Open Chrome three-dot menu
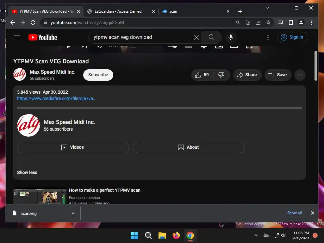324x243 pixels. pos(311,22)
